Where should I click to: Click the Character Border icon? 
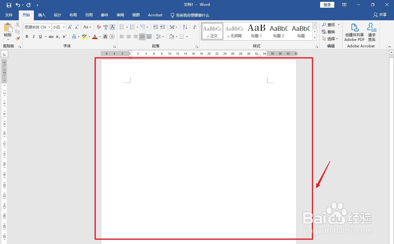click(112, 27)
